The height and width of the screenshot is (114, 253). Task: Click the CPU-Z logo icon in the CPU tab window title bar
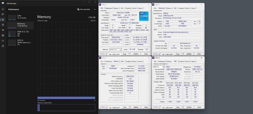[x=100, y=5]
